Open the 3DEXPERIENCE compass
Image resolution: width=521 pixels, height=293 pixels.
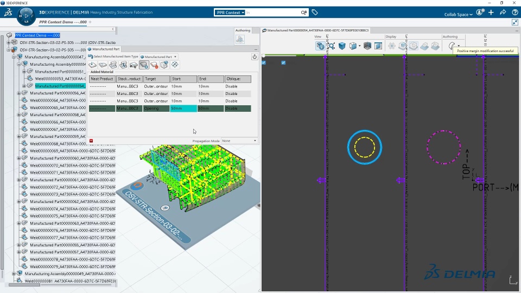(26, 16)
